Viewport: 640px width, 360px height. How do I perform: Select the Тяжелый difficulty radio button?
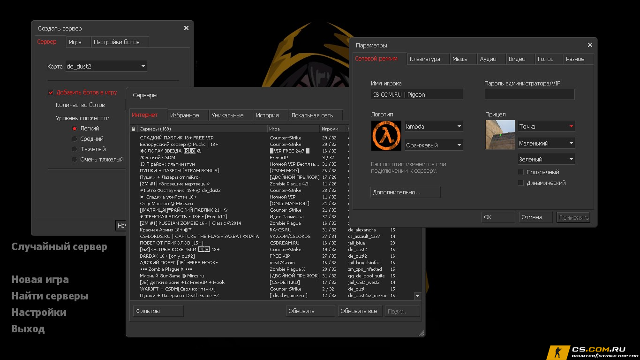pos(74,149)
